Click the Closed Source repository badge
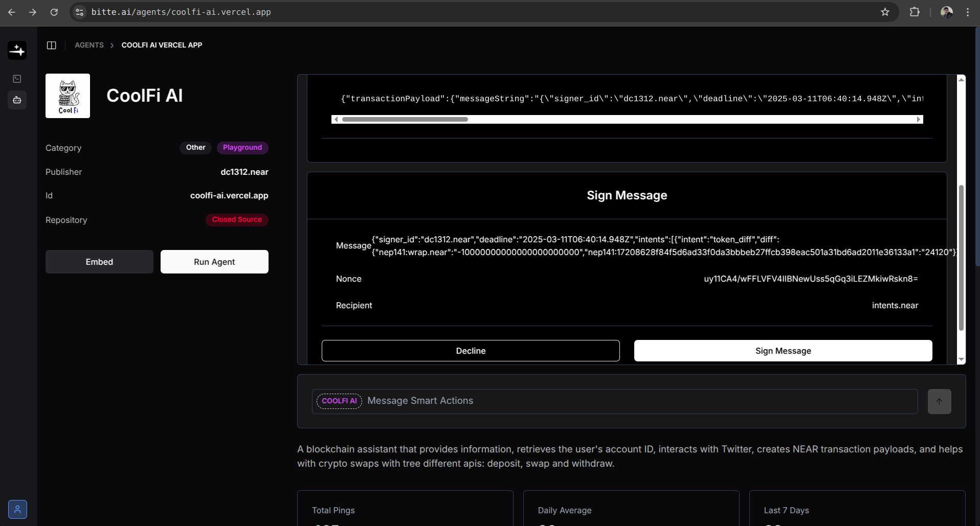This screenshot has height=526, width=980. (237, 220)
